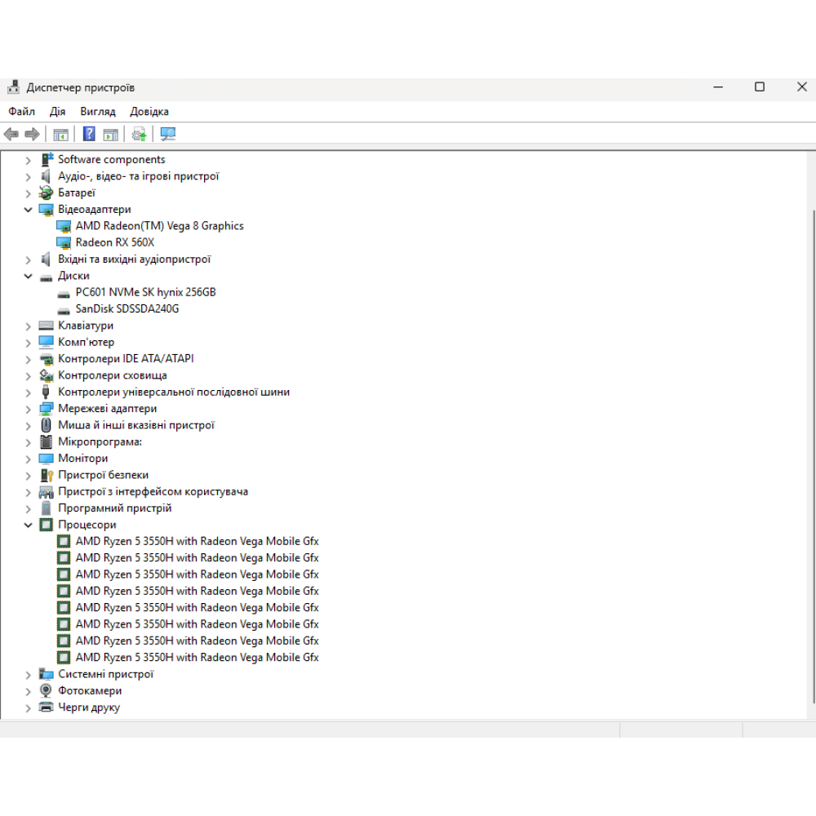The image size is (816, 816).
Task: Expand the Батареї category
Action: (29, 193)
